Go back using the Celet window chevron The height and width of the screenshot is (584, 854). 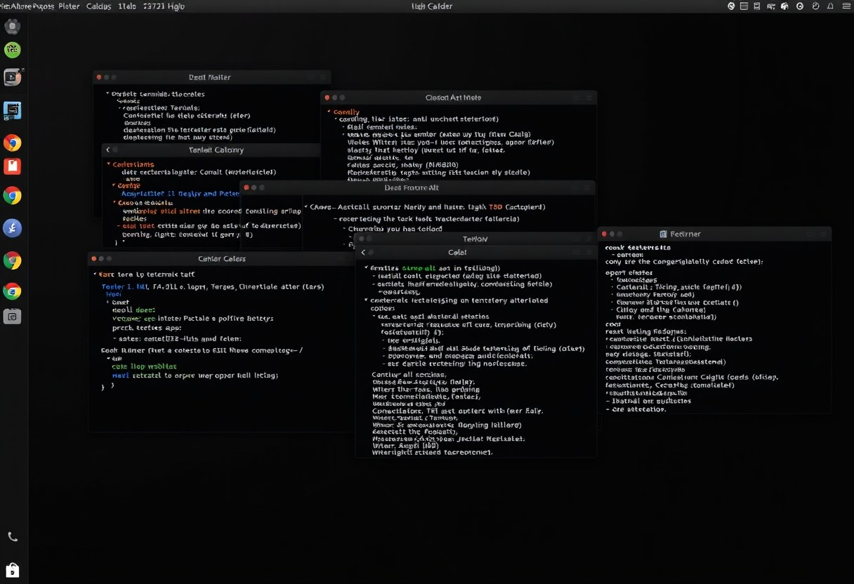point(363,253)
